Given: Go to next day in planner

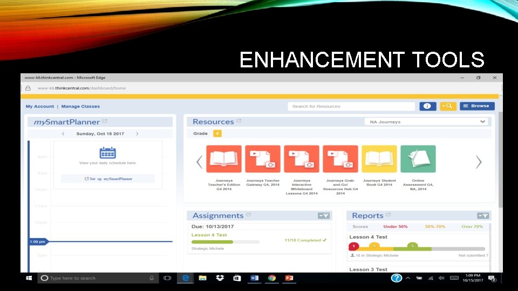Looking at the screenshot, I should (x=137, y=134).
